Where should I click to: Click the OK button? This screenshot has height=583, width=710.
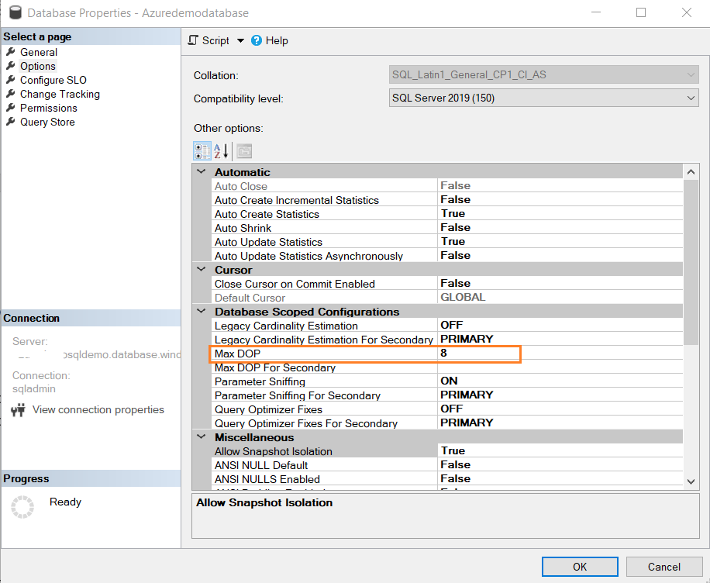coord(580,567)
